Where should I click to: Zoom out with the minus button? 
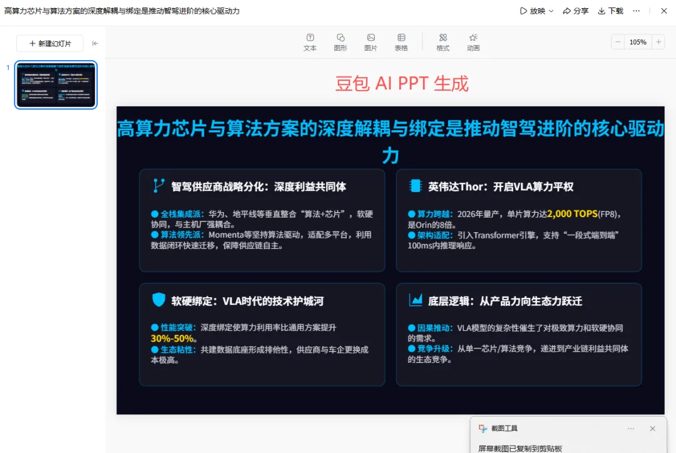tap(618, 42)
